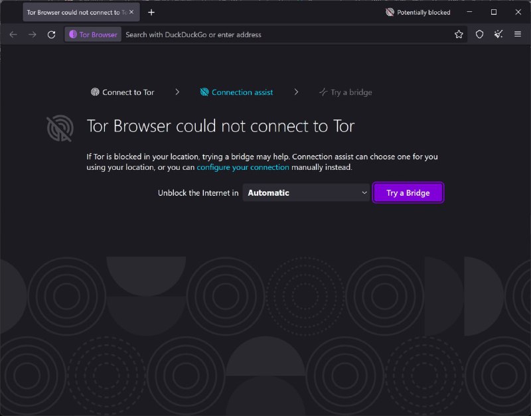This screenshot has width=531, height=416.
Task: Open a new browser tab with the plus
Action: [152, 12]
